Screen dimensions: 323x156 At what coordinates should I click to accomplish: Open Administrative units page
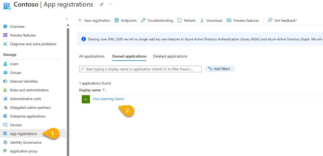pos(26,99)
